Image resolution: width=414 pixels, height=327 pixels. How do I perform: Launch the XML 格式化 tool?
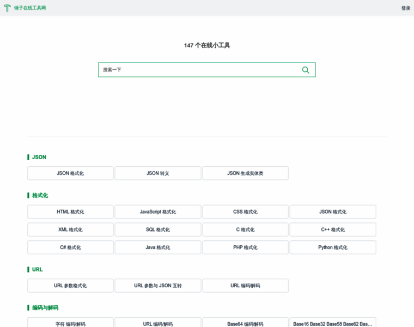click(70, 229)
